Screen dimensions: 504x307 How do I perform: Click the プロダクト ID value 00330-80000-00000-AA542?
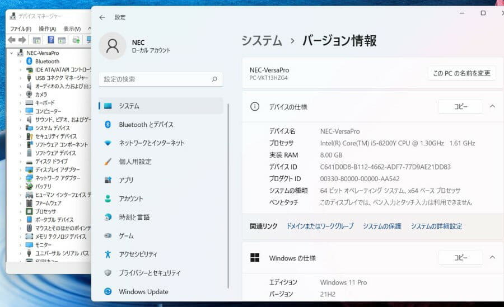360,179
